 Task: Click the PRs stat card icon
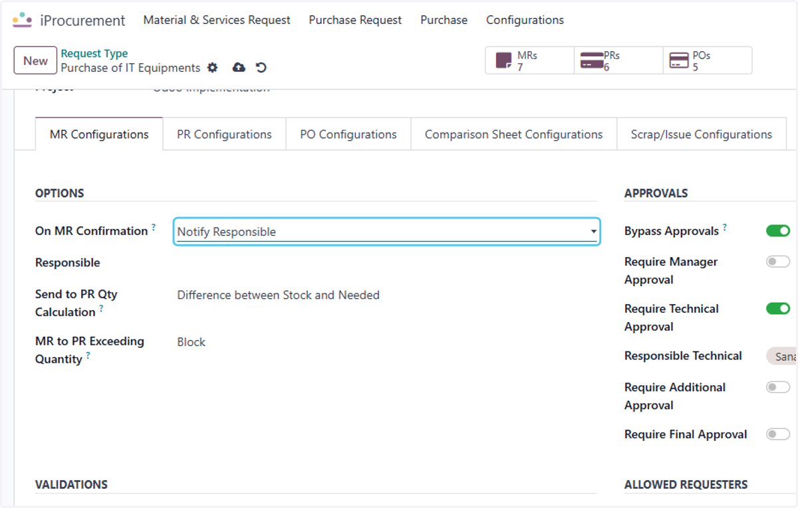(x=591, y=61)
